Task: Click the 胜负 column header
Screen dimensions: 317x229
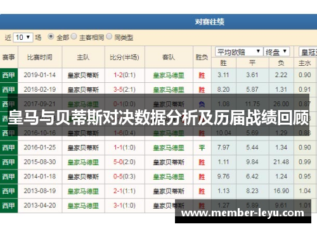Action: click(x=202, y=57)
